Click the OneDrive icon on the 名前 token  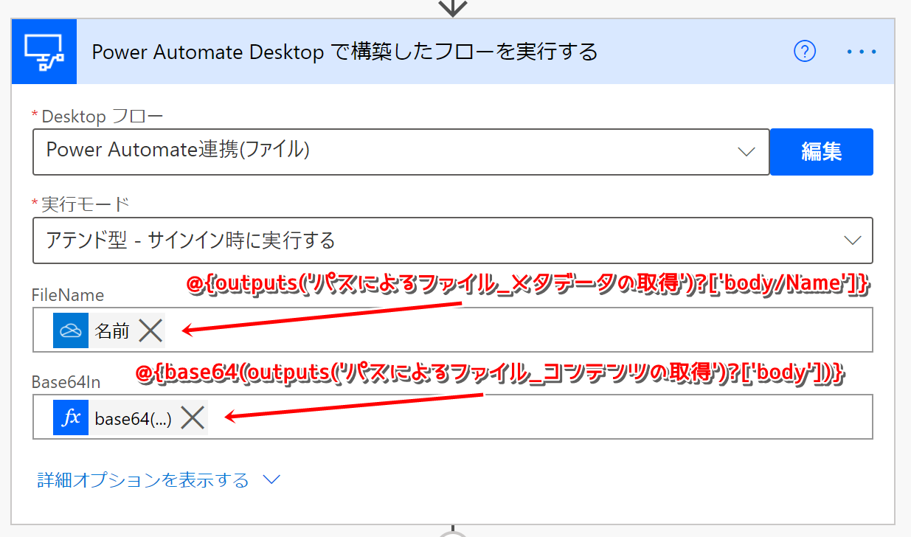[x=71, y=330]
